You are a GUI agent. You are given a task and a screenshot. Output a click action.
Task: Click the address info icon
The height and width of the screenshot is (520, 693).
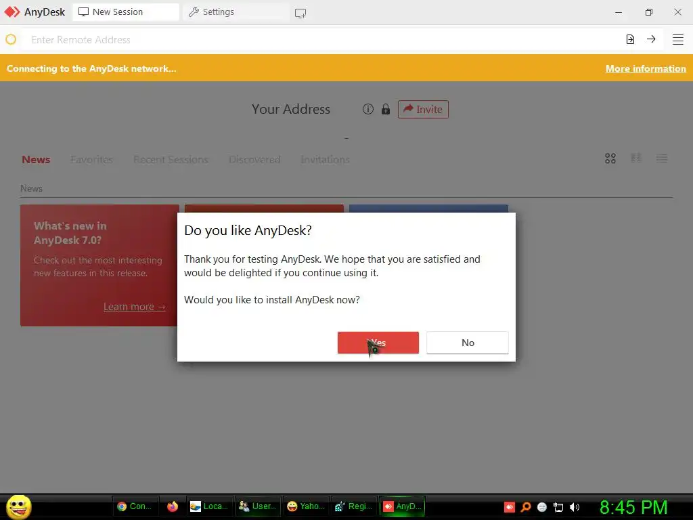click(x=367, y=109)
